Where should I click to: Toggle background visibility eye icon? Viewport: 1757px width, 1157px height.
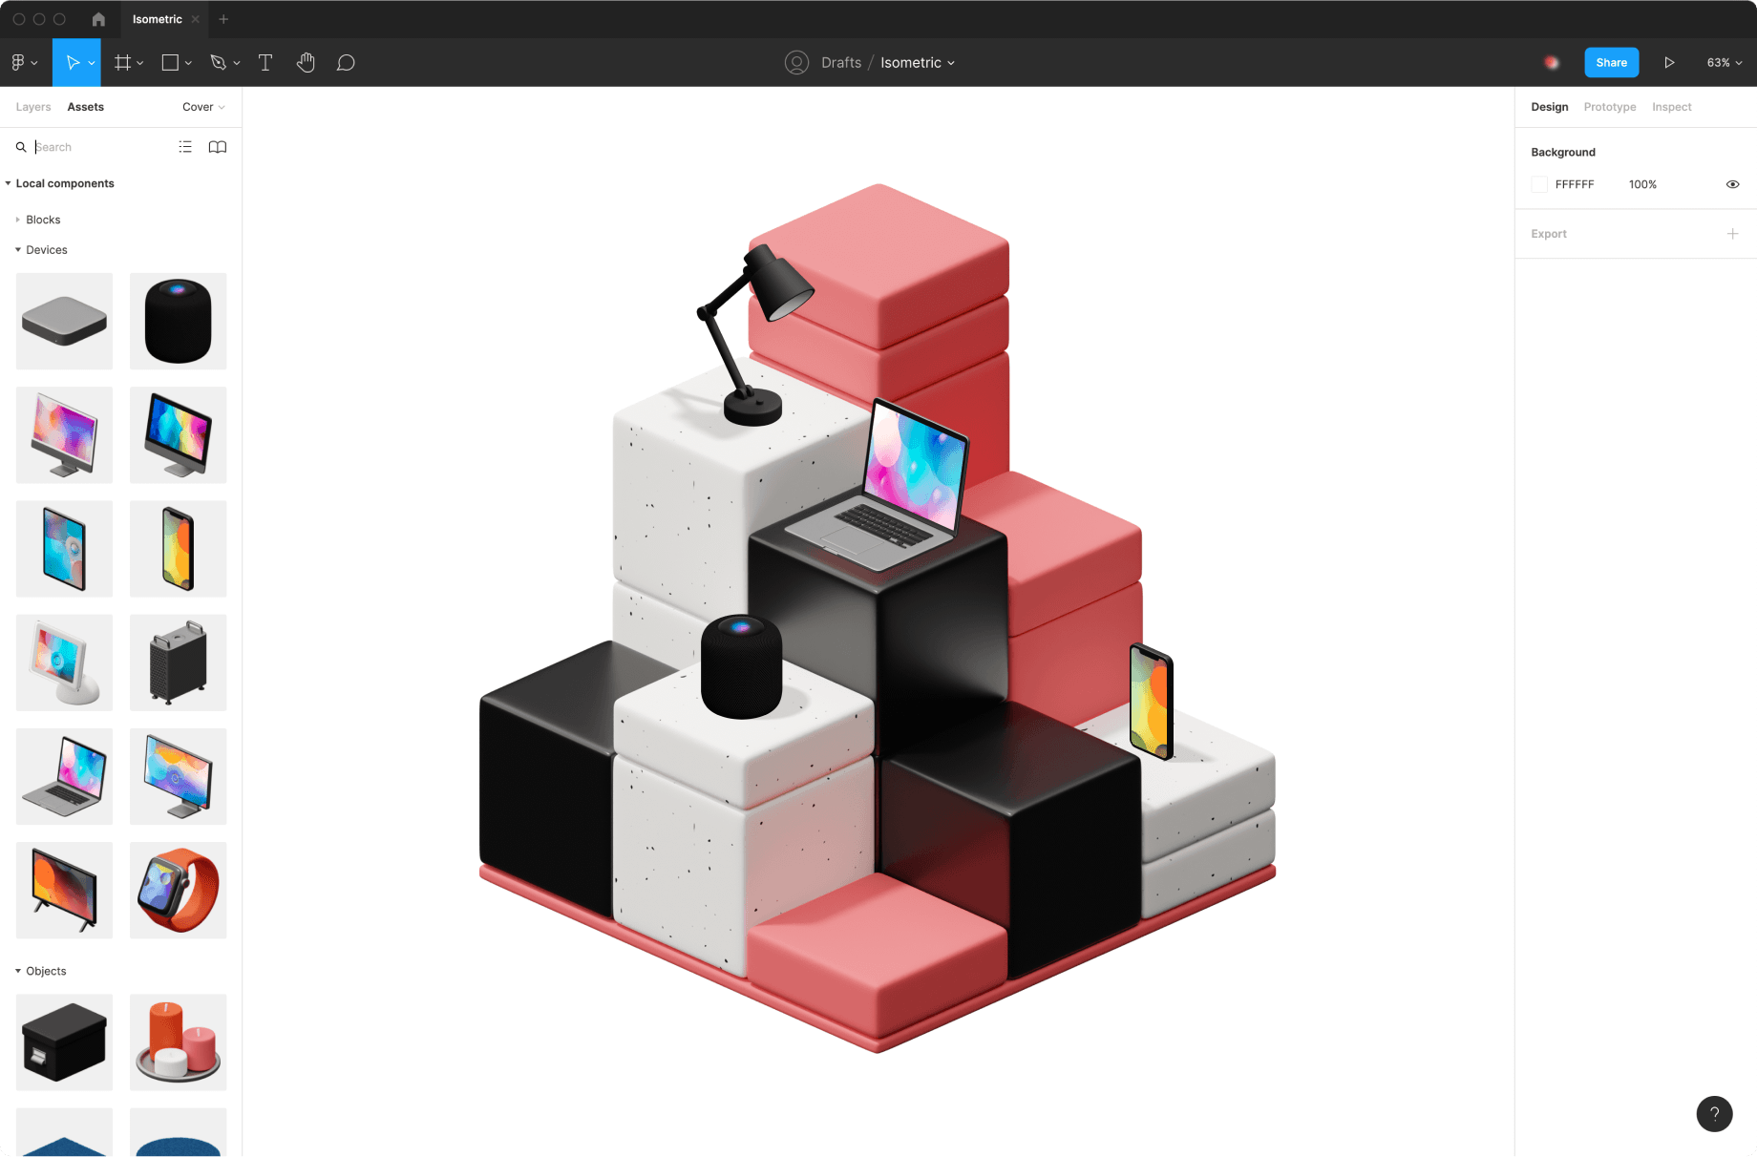pyautogui.click(x=1732, y=184)
